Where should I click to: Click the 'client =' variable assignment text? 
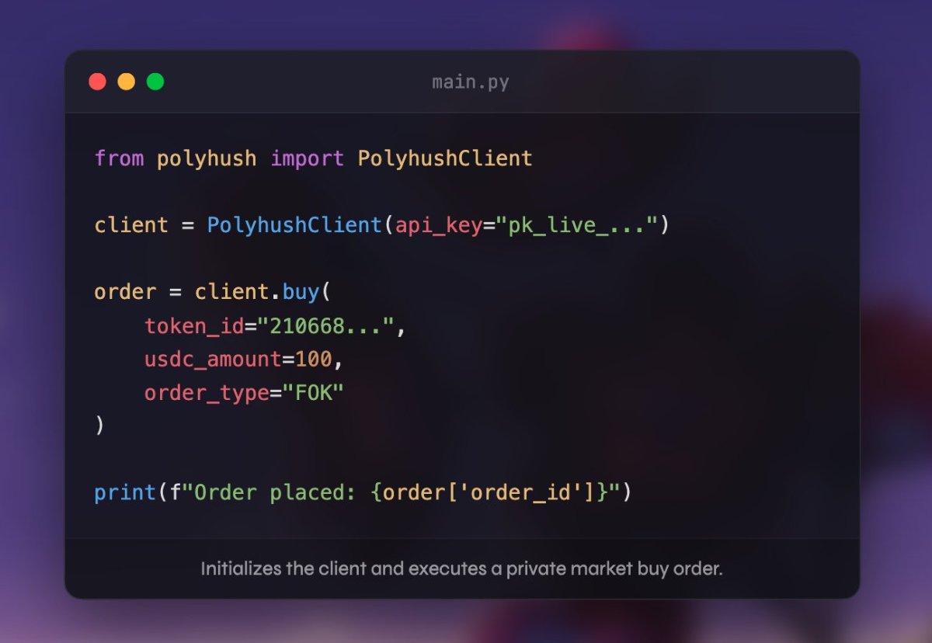144,225
